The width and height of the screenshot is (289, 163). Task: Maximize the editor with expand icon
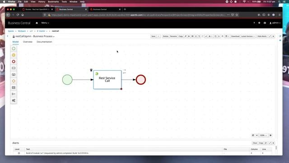coord(270,36)
